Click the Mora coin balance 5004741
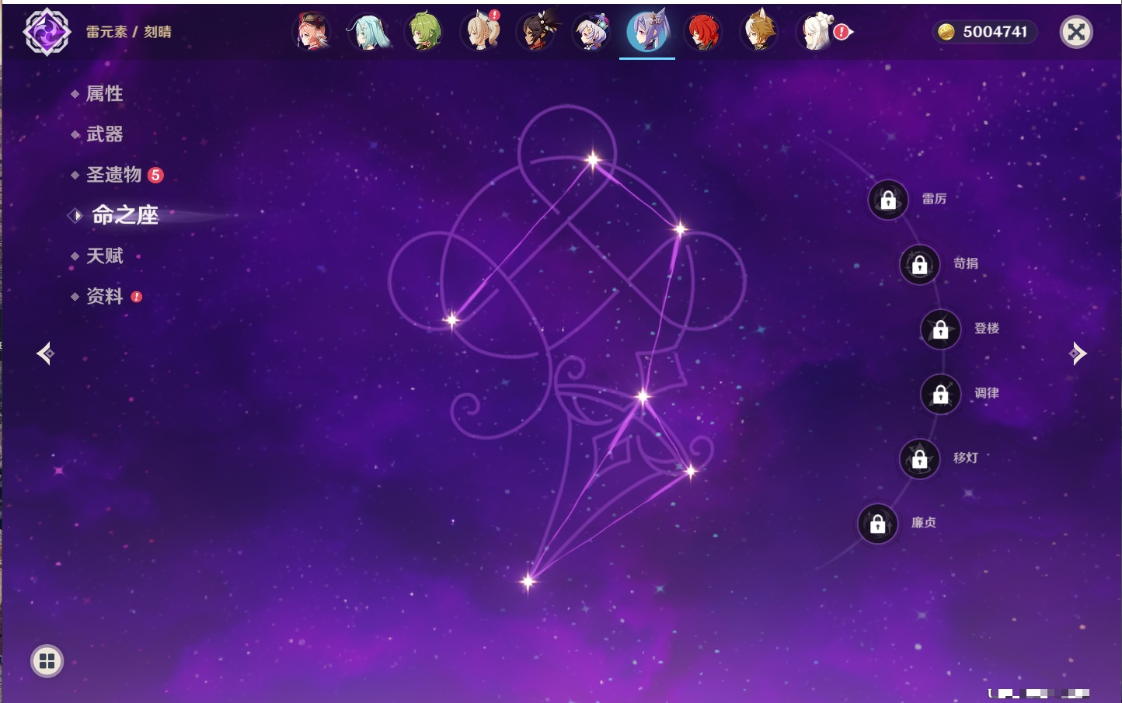This screenshot has width=1122, height=703. click(985, 32)
